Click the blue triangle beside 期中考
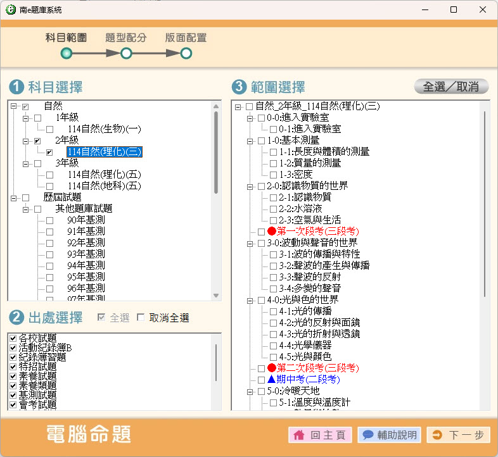The image size is (498, 457). click(272, 379)
